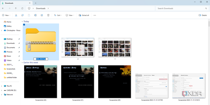Click the Cut scissors icon
210x105 pixels.
coord(16,15)
